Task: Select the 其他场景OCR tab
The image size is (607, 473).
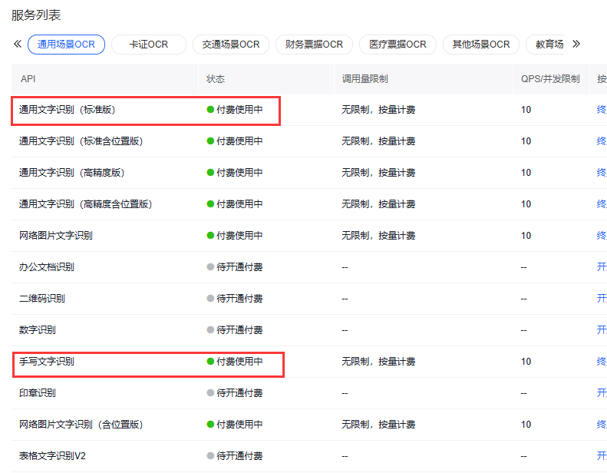Action: (x=481, y=45)
